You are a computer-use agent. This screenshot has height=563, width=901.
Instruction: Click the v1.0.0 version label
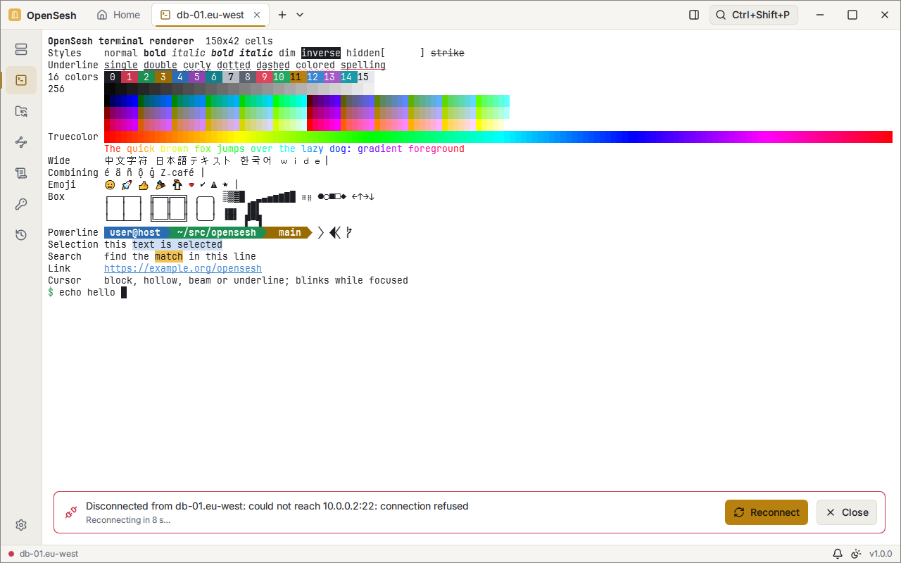coord(880,554)
